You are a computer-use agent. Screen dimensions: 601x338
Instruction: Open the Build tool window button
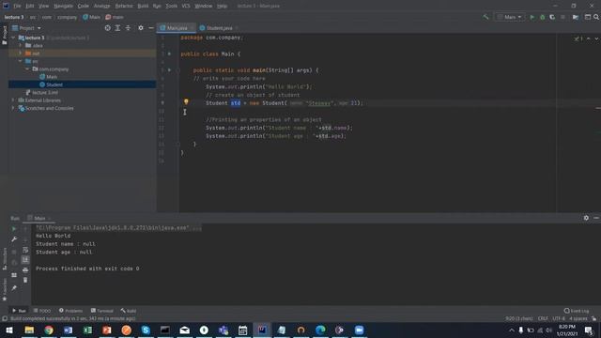click(129, 311)
